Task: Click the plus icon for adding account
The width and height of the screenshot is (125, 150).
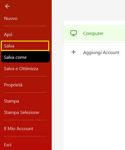Action: pyautogui.click(x=74, y=52)
